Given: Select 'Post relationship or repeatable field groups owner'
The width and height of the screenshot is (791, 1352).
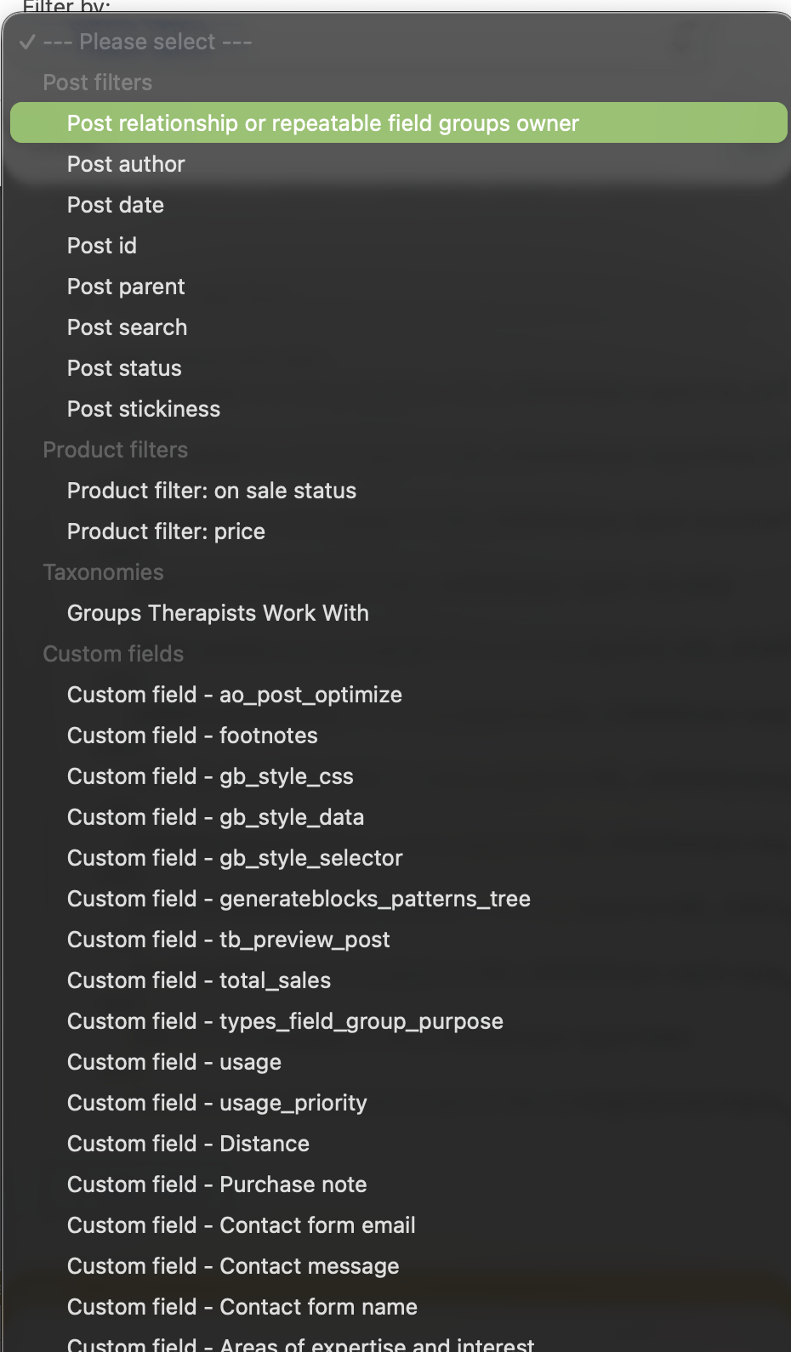Looking at the screenshot, I should pyautogui.click(x=322, y=123).
